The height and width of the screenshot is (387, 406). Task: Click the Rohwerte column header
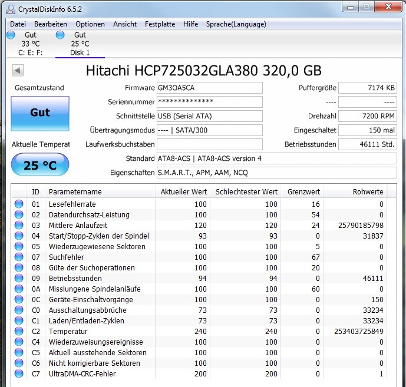pos(355,192)
